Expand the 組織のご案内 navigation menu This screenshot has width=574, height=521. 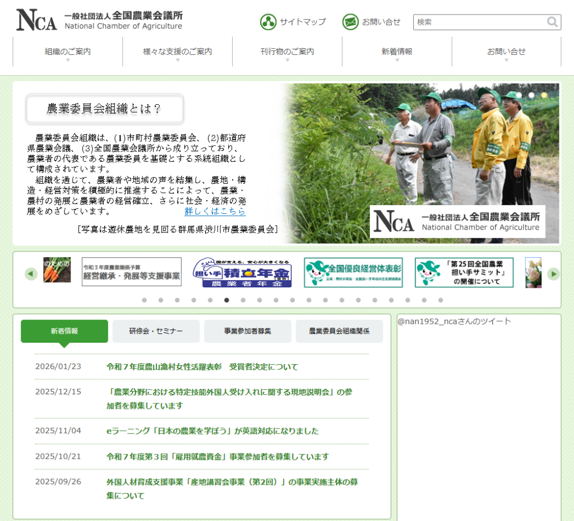[68, 52]
